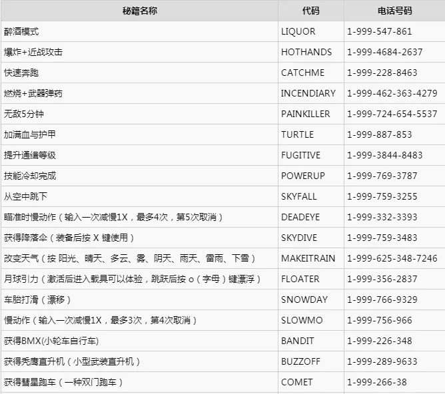Screen dimensions: 445x394
Task: Select phone number 1-999-724-654-5537
Action: click(x=392, y=114)
